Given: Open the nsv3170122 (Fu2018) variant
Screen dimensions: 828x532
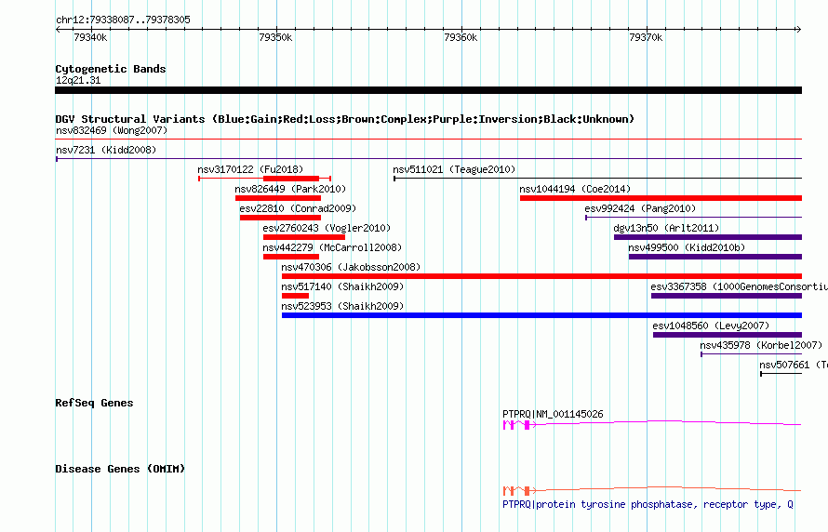Looking at the screenshot, I should (250, 169).
